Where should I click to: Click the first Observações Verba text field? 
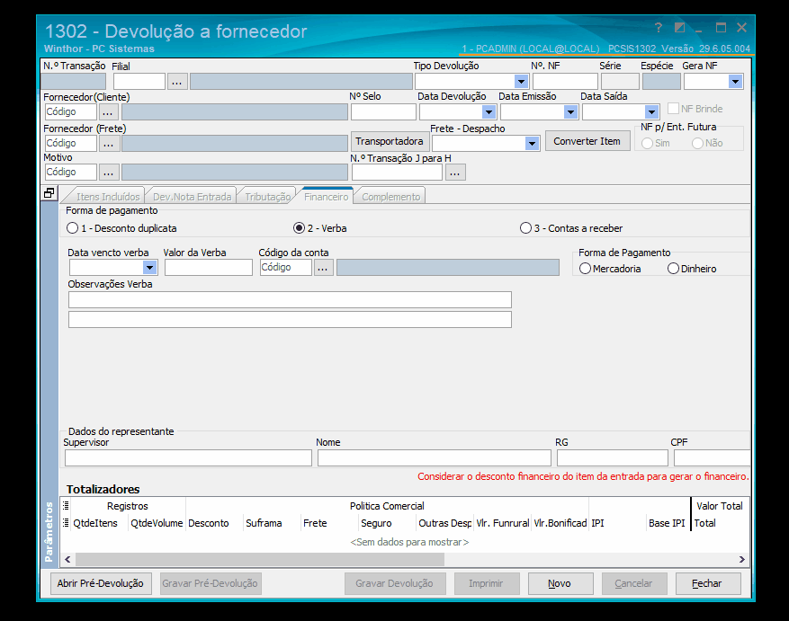[x=290, y=299]
